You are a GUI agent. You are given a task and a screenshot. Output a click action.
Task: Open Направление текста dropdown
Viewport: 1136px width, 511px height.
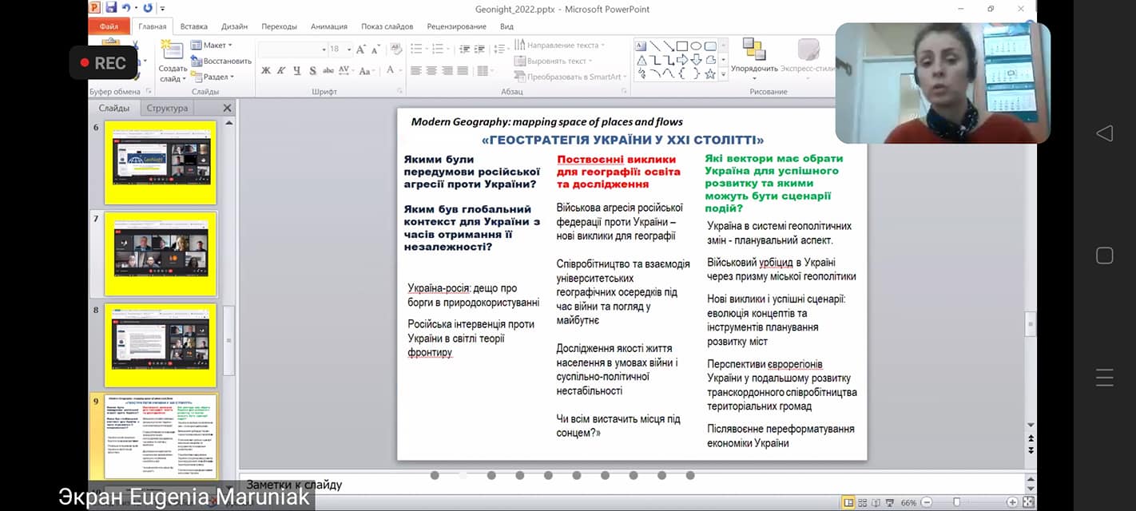pyautogui.click(x=560, y=46)
